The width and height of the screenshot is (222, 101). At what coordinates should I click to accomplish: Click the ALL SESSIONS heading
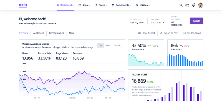click(x=139, y=75)
